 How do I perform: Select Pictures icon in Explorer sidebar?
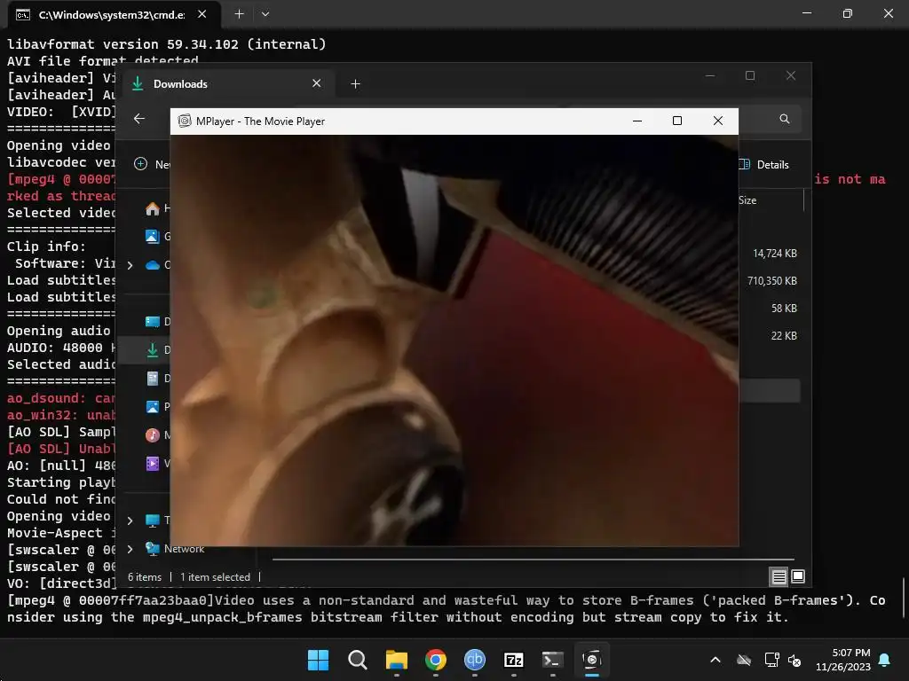[x=153, y=407]
